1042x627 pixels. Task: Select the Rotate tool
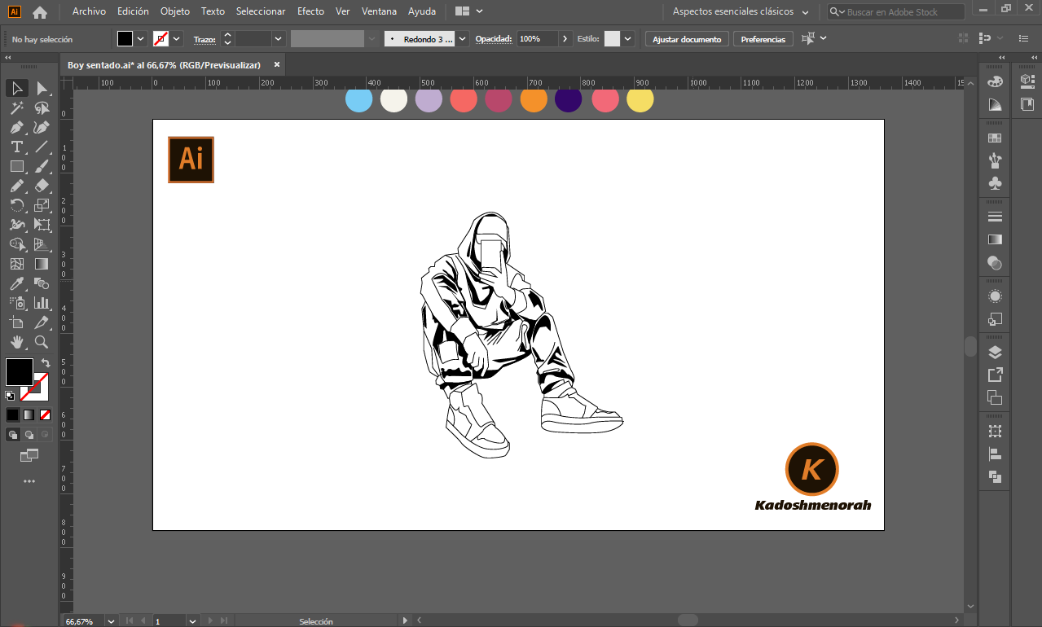tap(17, 205)
